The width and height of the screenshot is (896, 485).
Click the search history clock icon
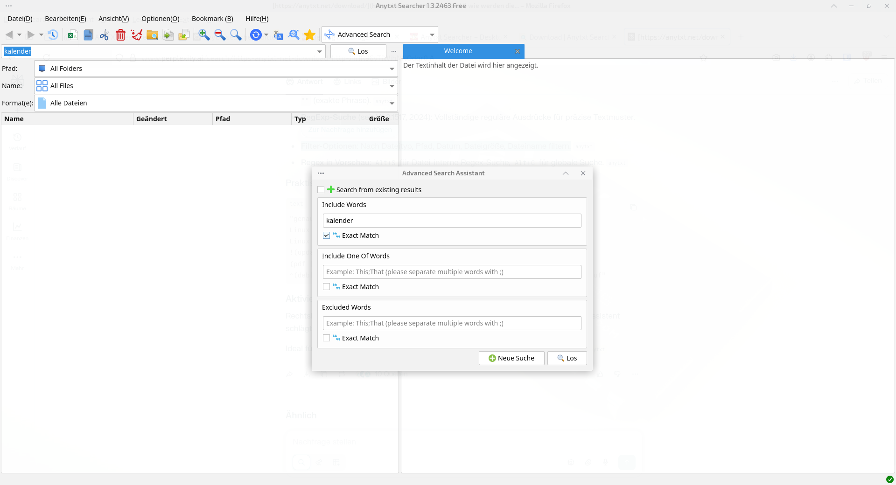click(x=53, y=35)
